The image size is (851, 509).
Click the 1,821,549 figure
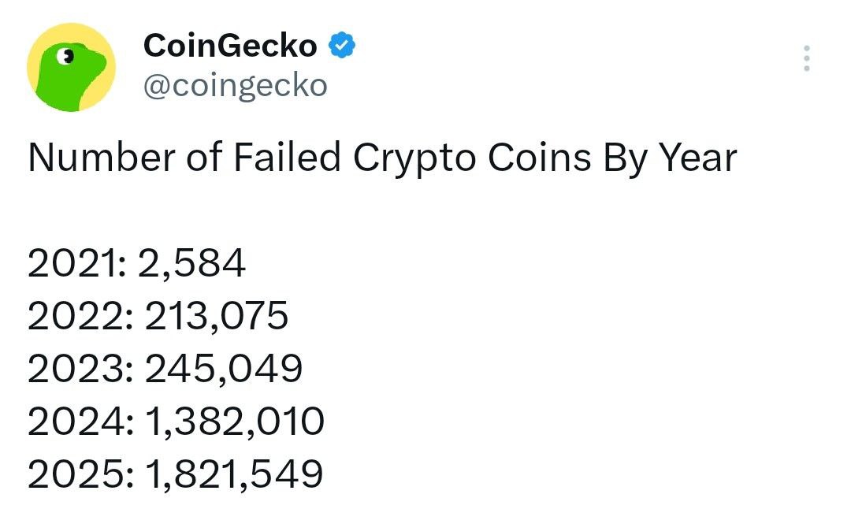coord(235,475)
